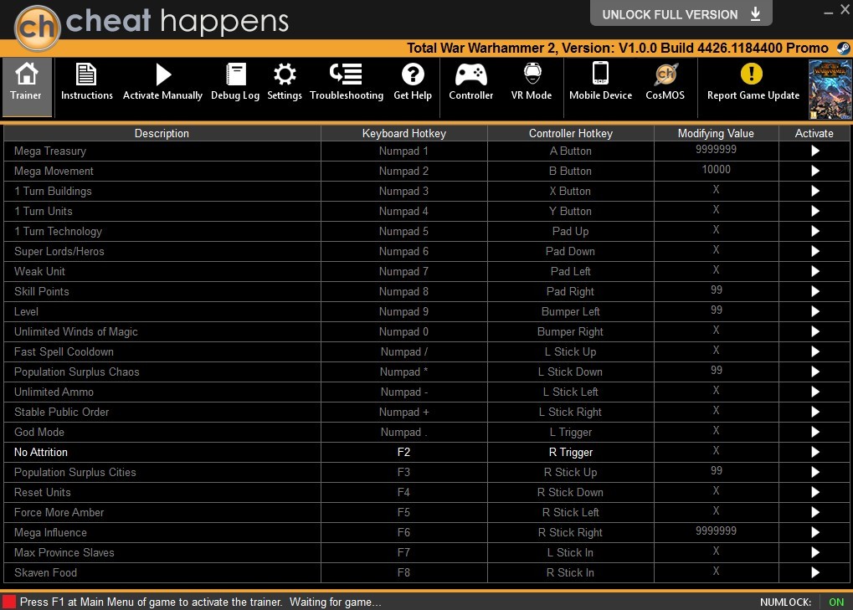Screen dimensions: 853x610
Task: Activate Population Surplus Cities cheat
Action: (x=815, y=473)
